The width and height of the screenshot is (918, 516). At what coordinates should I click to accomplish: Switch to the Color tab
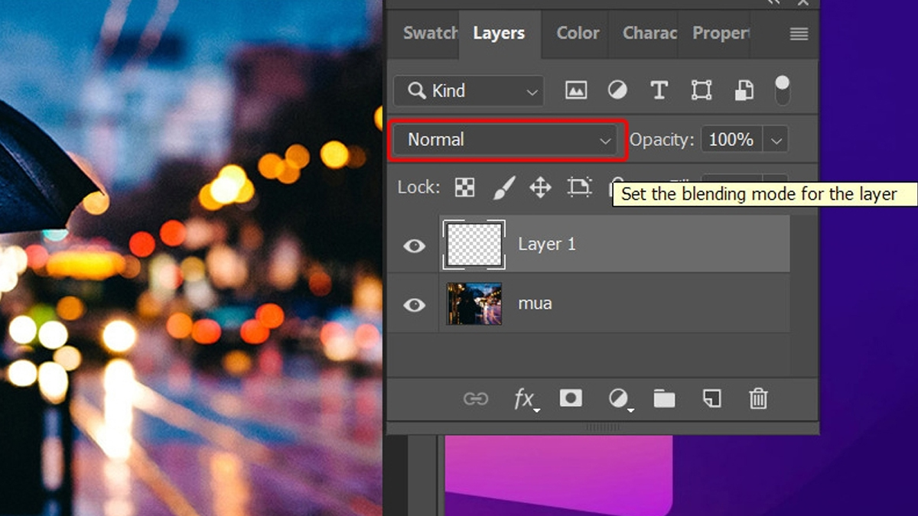click(578, 34)
